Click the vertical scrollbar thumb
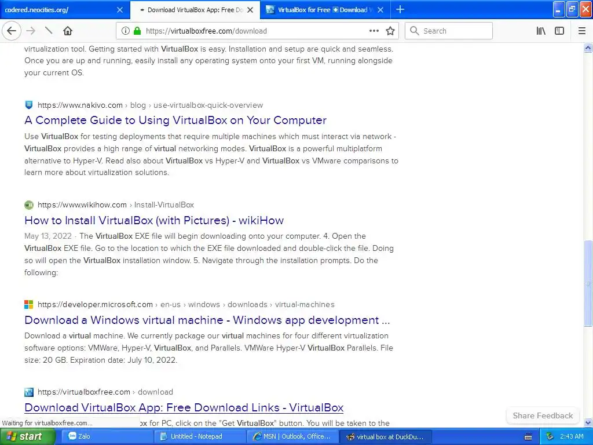 (588, 283)
